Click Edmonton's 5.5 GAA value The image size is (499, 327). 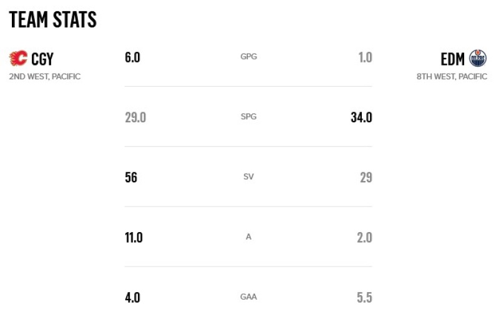[x=364, y=298]
